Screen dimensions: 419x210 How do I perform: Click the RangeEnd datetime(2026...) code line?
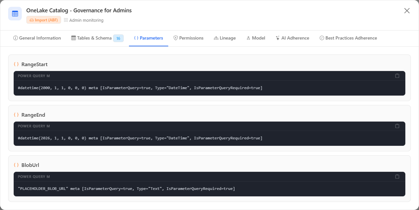pos(140,138)
